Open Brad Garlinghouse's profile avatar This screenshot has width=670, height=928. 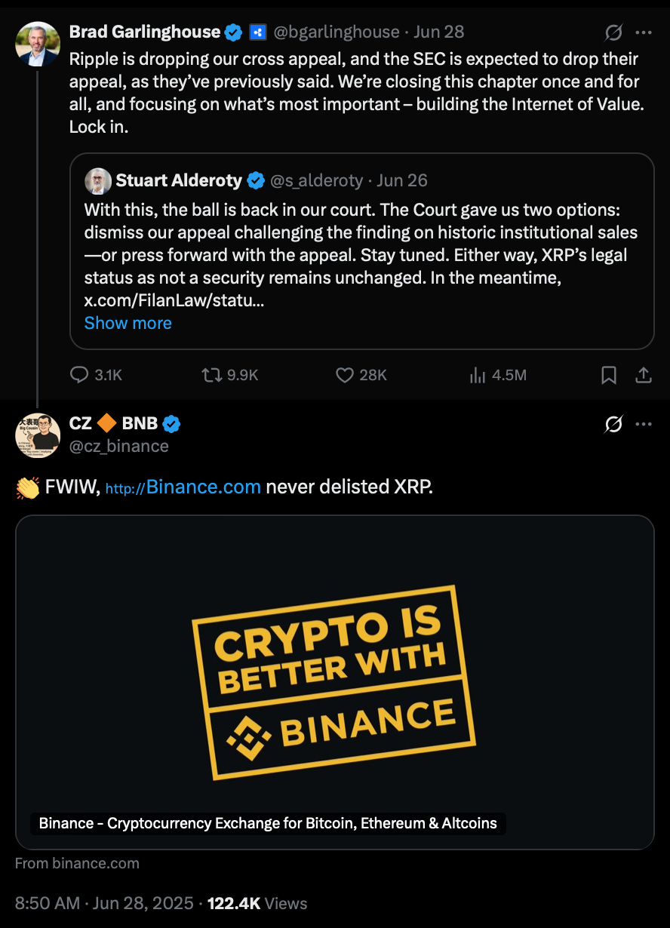[x=38, y=44]
